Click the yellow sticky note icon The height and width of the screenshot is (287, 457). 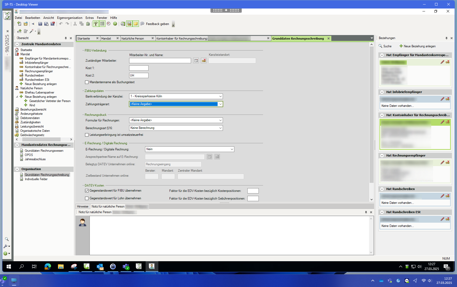(x=136, y=24)
